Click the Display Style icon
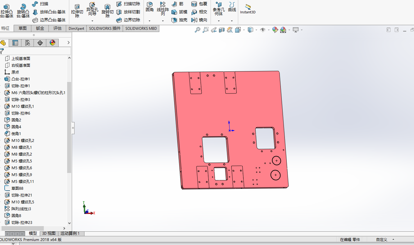This screenshot has height=245, width=414. click(x=250, y=30)
